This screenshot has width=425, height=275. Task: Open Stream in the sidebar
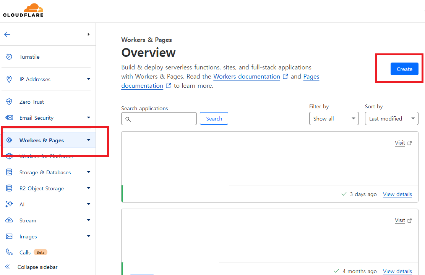(x=28, y=220)
